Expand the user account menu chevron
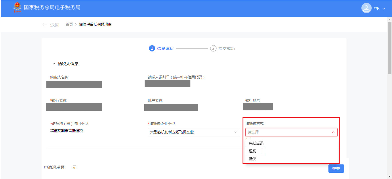The height and width of the screenshot is (179, 392). tap(384, 9)
